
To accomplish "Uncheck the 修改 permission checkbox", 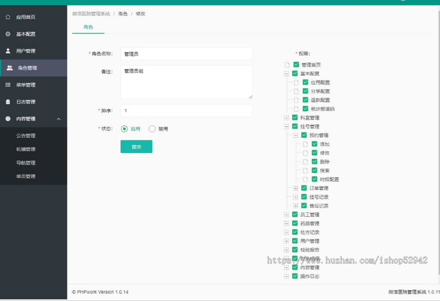I will [x=315, y=153].
